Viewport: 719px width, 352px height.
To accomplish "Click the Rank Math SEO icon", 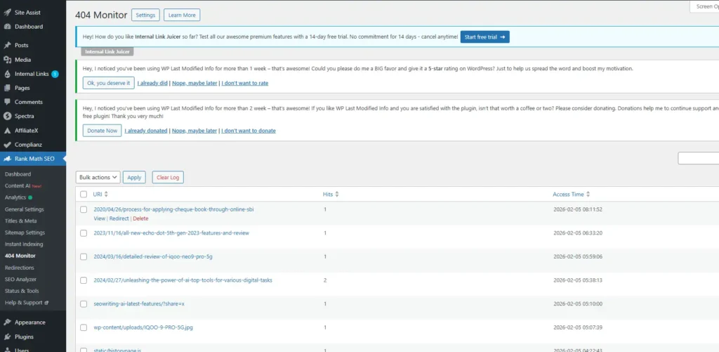I will click(7, 159).
